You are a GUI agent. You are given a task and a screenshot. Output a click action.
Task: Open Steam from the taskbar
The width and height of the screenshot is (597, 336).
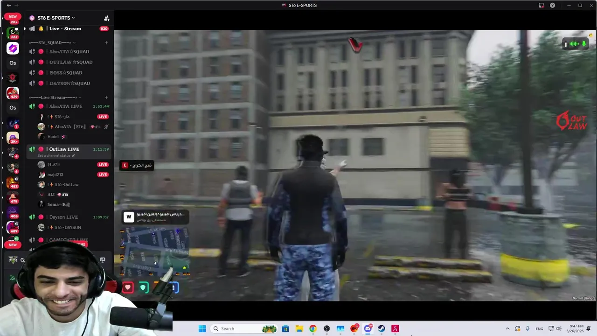pyautogui.click(x=382, y=329)
